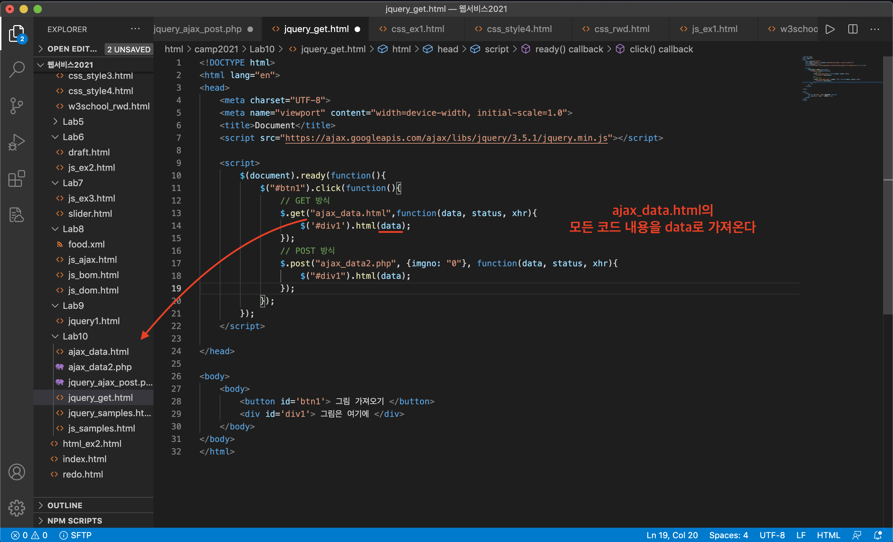
Task: Open the Accounts menu icon
Action: [x=17, y=472]
